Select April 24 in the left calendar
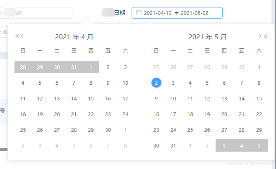 pos(125,114)
